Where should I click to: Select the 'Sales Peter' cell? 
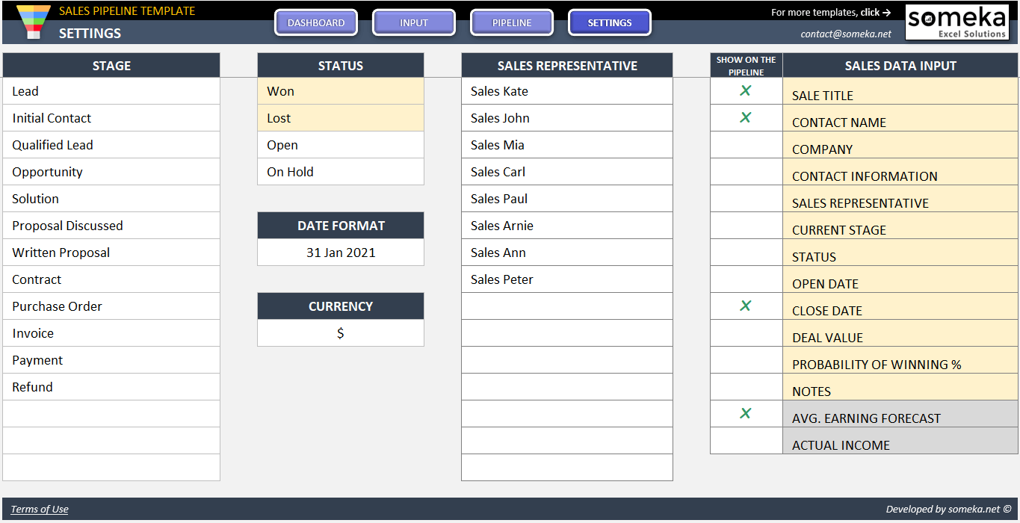(567, 279)
